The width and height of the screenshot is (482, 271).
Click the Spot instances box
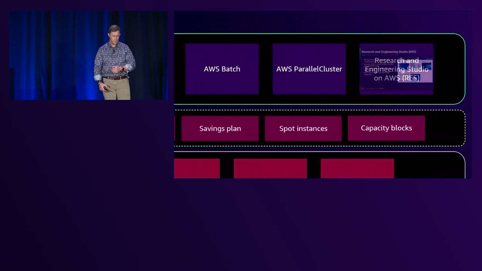[x=303, y=128]
